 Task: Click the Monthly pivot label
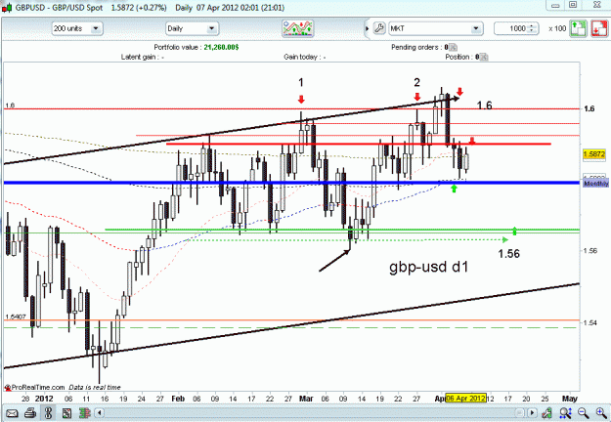click(595, 183)
